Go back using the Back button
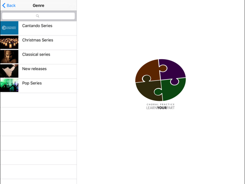The width and height of the screenshot is (245, 184). click(x=9, y=5)
